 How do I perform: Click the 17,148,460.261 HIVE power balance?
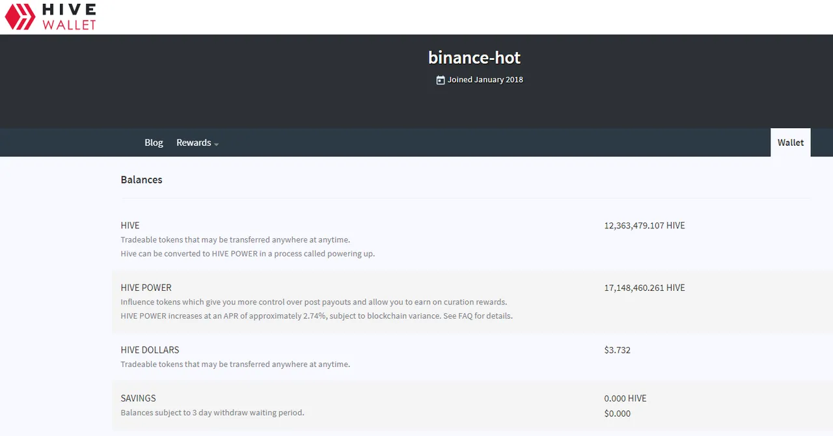tap(644, 288)
